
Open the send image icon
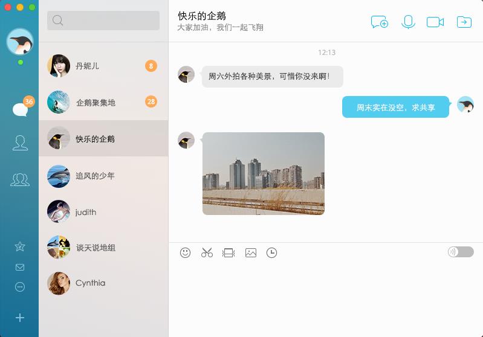[251, 253]
